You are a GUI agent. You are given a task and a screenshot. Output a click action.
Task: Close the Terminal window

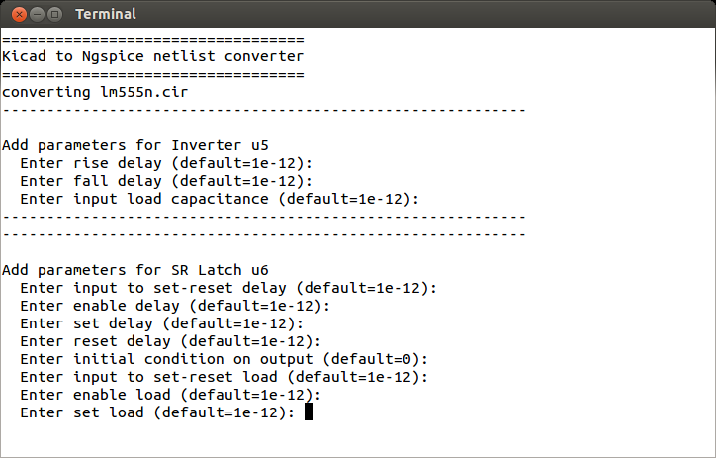click(19, 15)
